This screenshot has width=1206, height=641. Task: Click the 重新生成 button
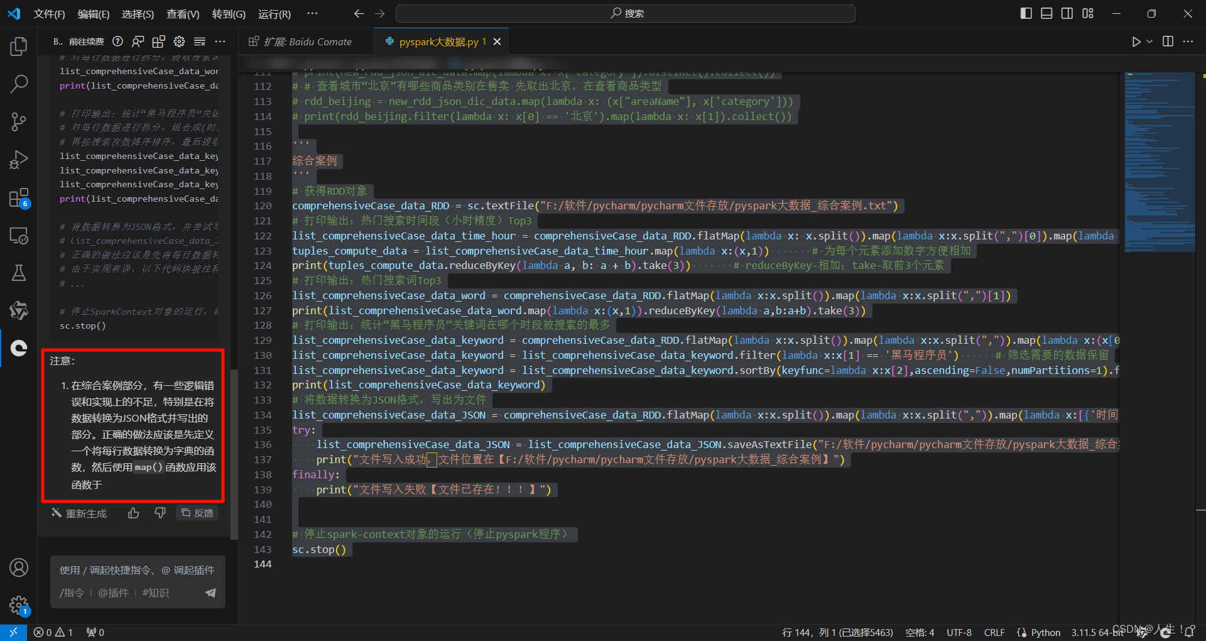click(79, 513)
